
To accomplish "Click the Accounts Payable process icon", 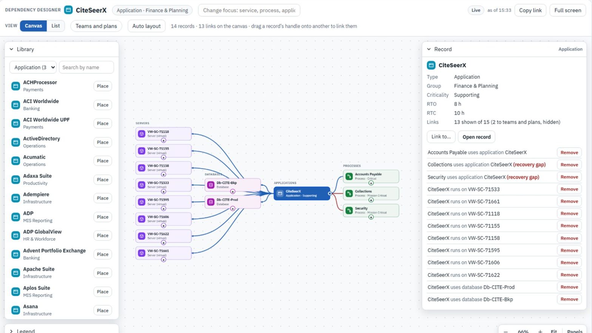I will [x=349, y=176].
